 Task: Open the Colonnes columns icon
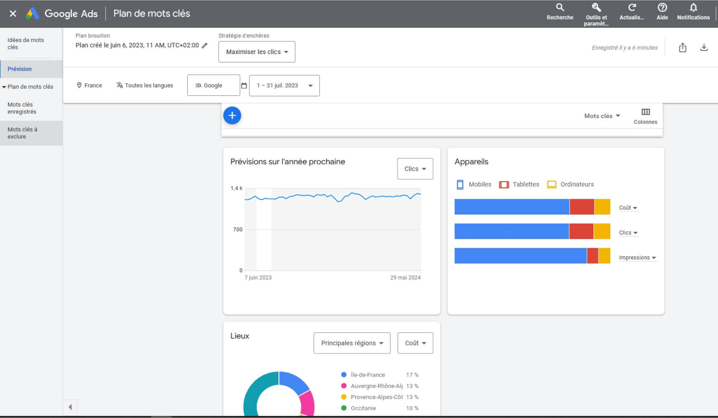coord(645,112)
